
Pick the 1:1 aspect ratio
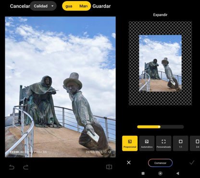pyautogui.click(x=181, y=143)
